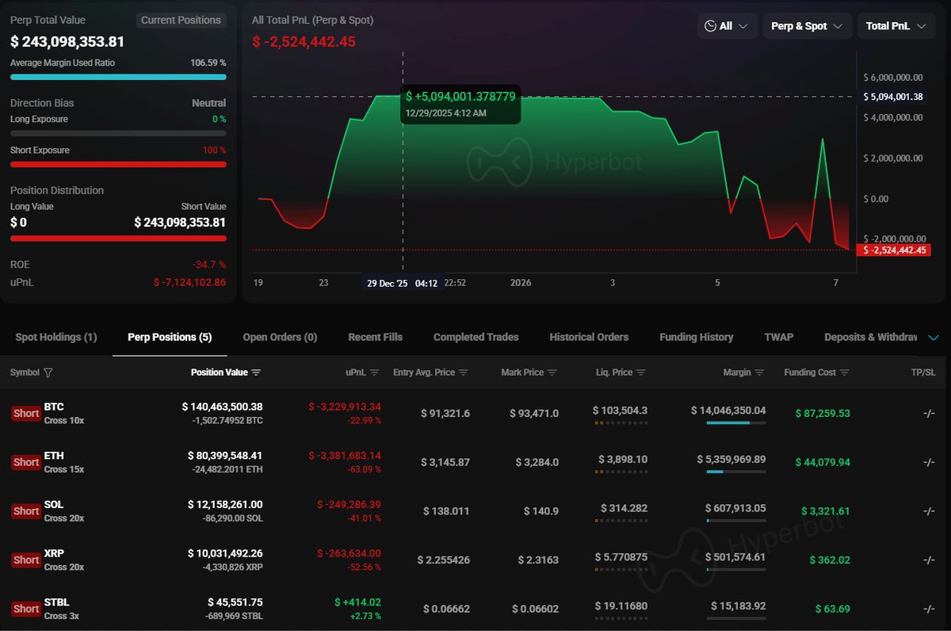Click the ROE value -34.7 %

tap(209, 264)
